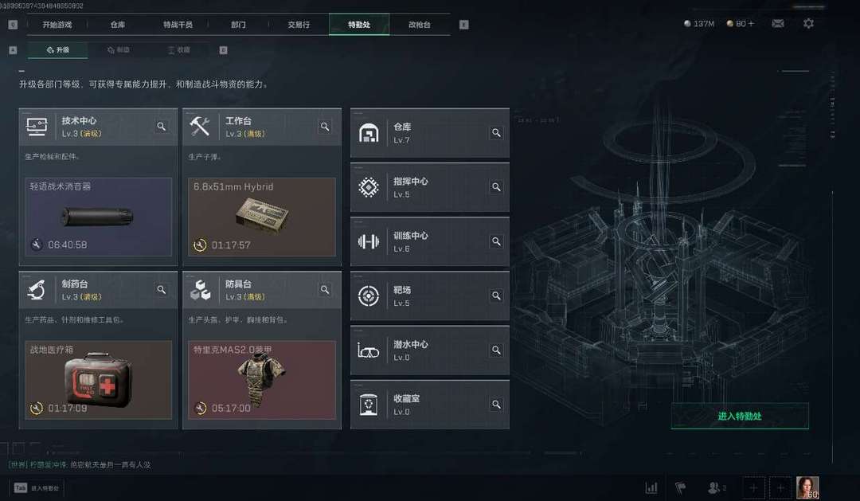The image size is (860, 501).
Task: Select the 指挥中心 diamond emblem icon
Action: (369, 187)
